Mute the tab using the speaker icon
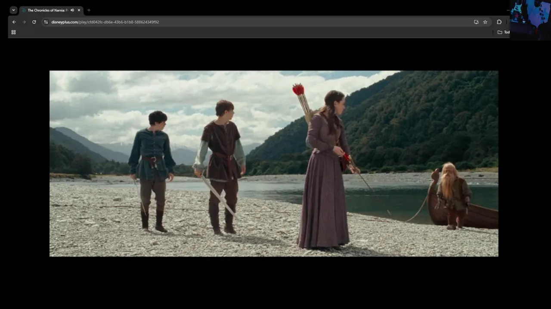 click(72, 10)
